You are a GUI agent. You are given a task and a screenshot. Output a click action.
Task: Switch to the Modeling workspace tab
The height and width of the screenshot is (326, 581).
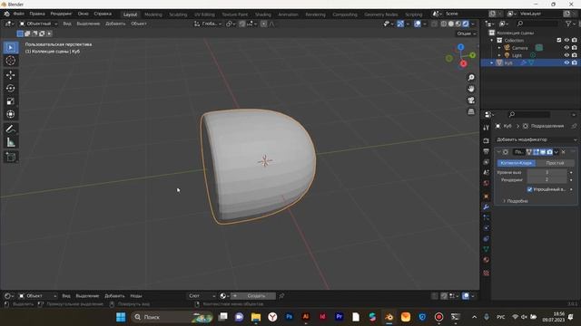coord(153,14)
